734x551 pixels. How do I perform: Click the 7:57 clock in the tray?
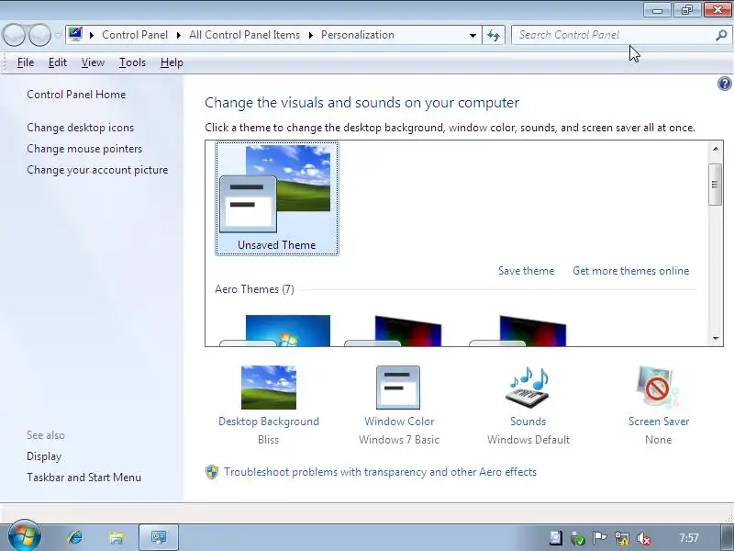click(x=689, y=538)
